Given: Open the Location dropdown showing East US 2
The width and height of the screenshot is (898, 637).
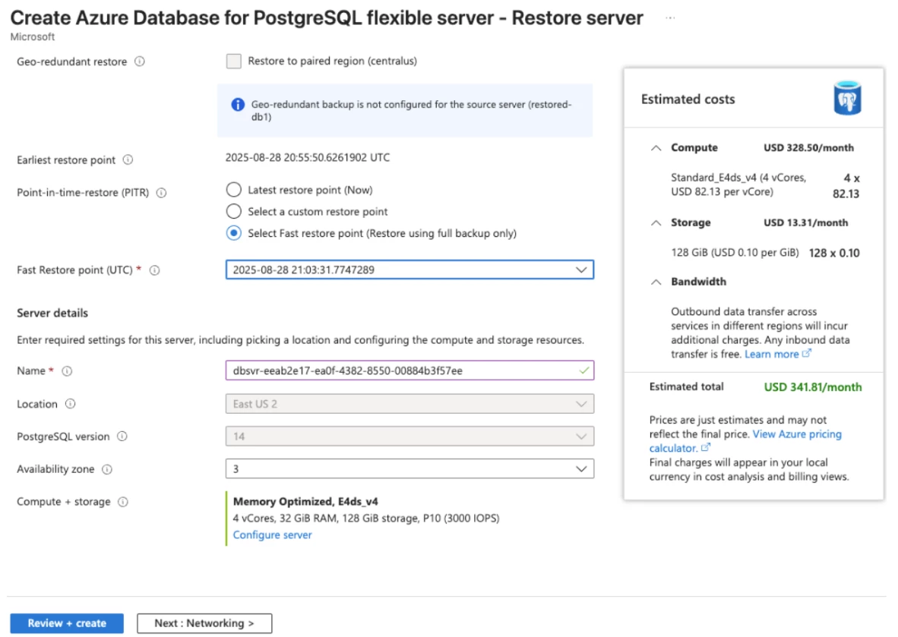Looking at the screenshot, I should (x=409, y=404).
